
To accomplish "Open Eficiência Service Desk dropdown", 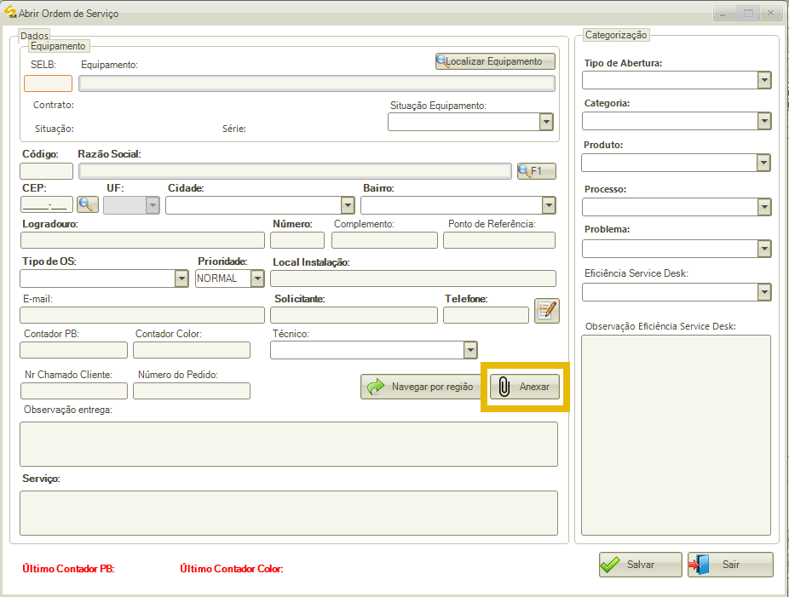I will (x=763, y=292).
